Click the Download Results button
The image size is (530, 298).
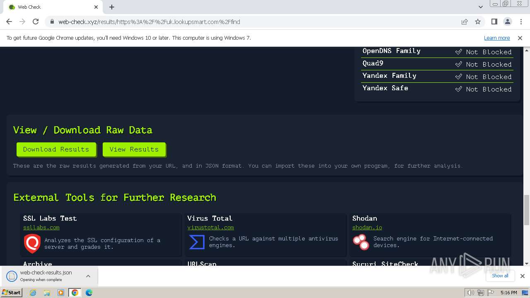56,149
